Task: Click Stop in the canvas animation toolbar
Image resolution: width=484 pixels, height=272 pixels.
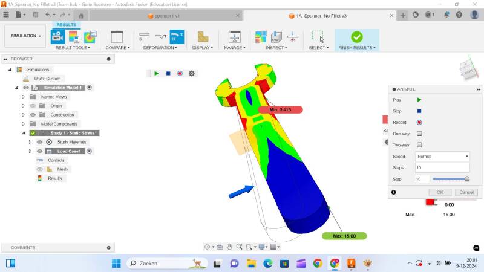Action: tap(168, 73)
